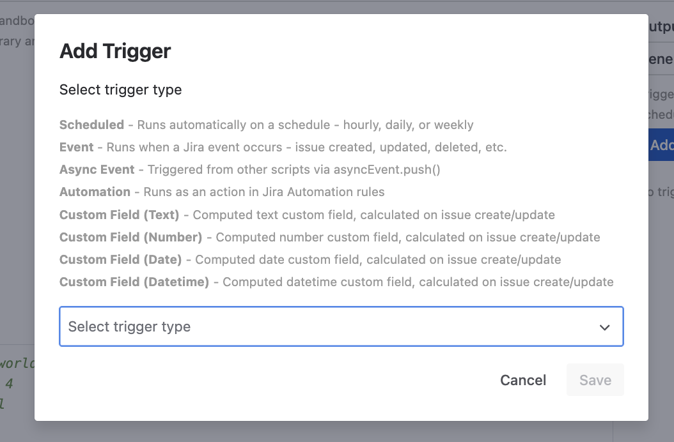The height and width of the screenshot is (442, 674).
Task: Click the green code text behind dialog
Action: pyautogui.click(x=16, y=364)
